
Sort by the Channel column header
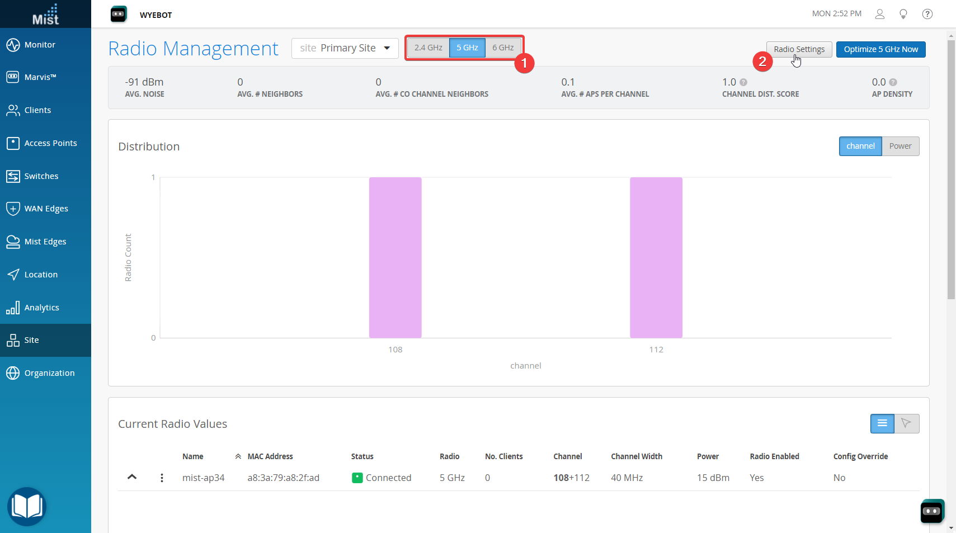pyautogui.click(x=568, y=456)
